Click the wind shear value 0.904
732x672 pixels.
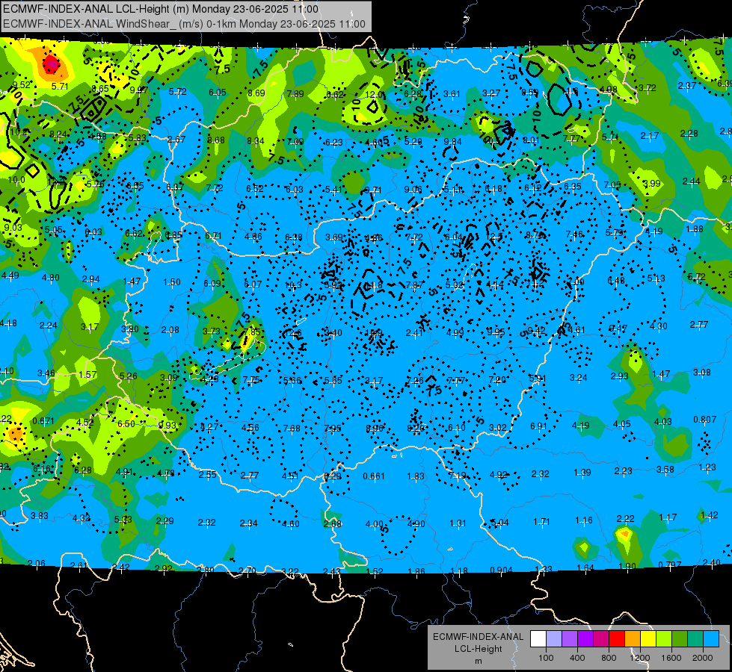[x=501, y=570]
